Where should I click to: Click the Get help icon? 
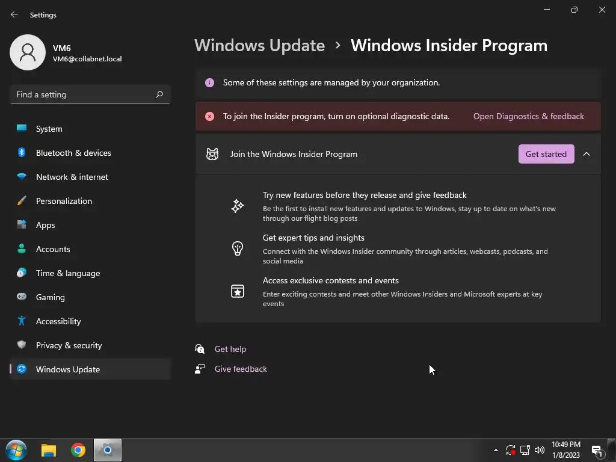pos(200,348)
